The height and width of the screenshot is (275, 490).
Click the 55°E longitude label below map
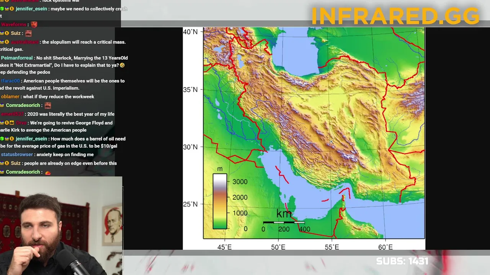pyautogui.click(x=332, y=247)
